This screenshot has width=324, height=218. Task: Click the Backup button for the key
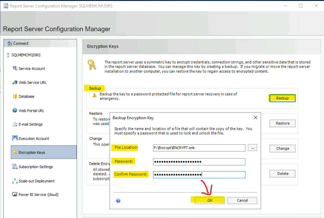click(282, 98)
